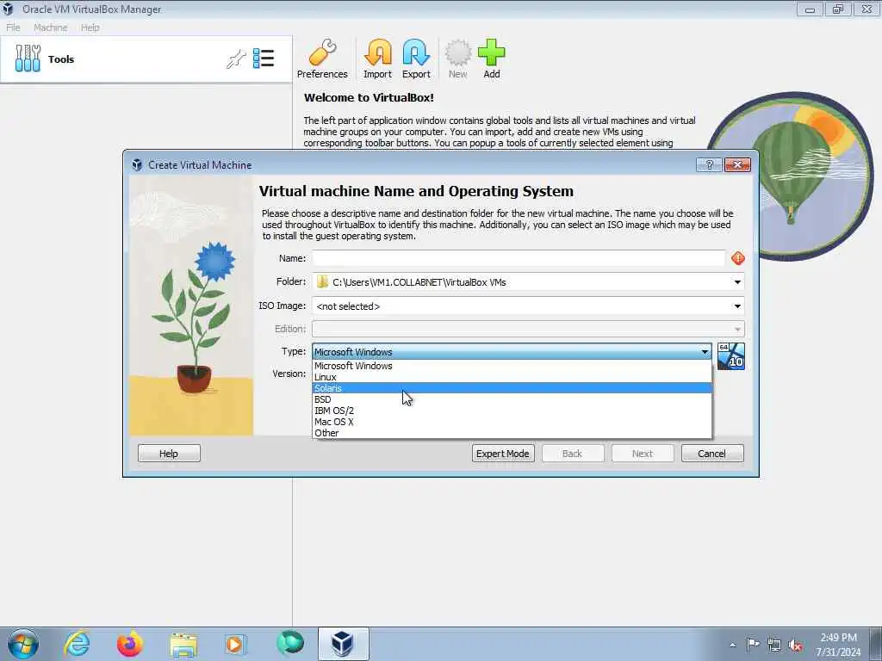
Task: Switch to Expert Mode
Action: coord(503,454)
